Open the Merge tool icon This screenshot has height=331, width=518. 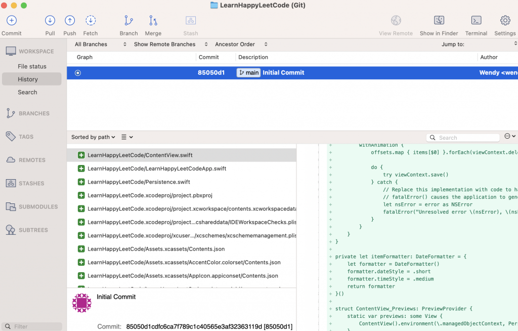pos(153,21)
